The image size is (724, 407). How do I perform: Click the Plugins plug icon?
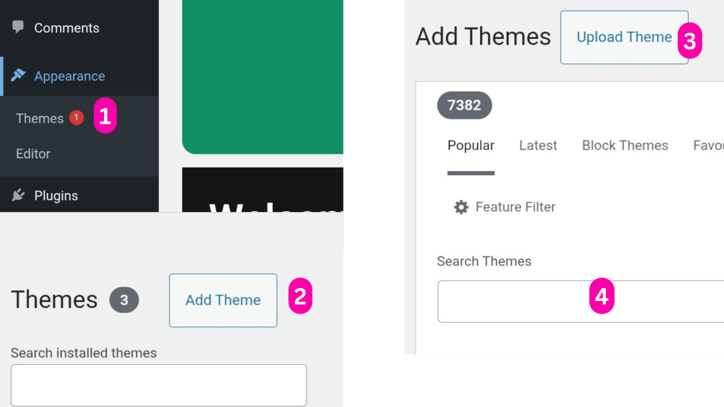click(18, 195)
